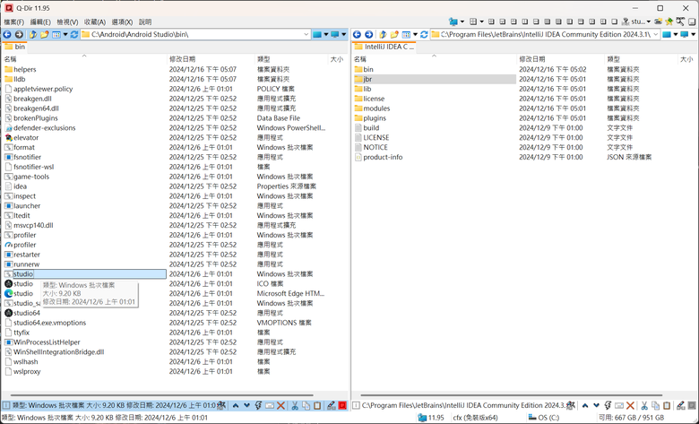Open left pane view mode dropdown arrow

pyautogui.click(x=65, y=34)
